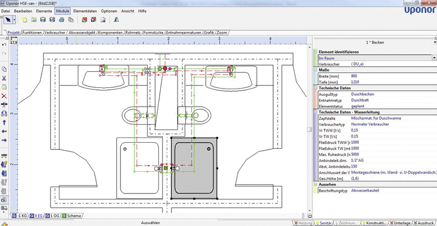437x226 pixels.
Task: Switch to the Zoom tab
Action: tap(222, 33)
